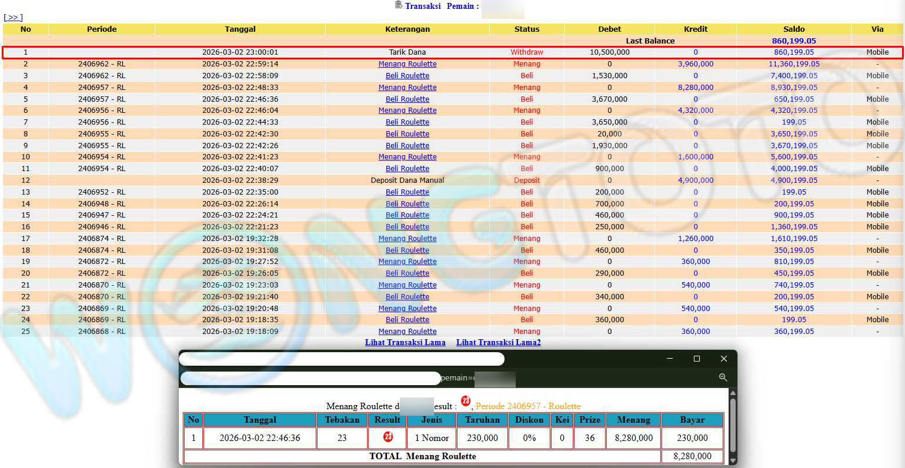Click the Transaksi icon beside the page title
Viewport: 905px width, 468px height.
pos(399,5)
